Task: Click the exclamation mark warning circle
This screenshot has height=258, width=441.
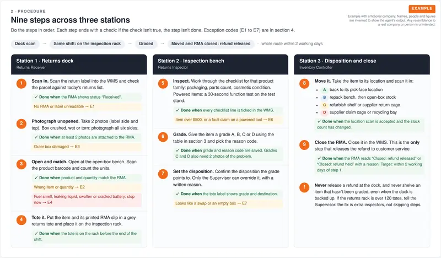Action: click(x=304, y=187)
